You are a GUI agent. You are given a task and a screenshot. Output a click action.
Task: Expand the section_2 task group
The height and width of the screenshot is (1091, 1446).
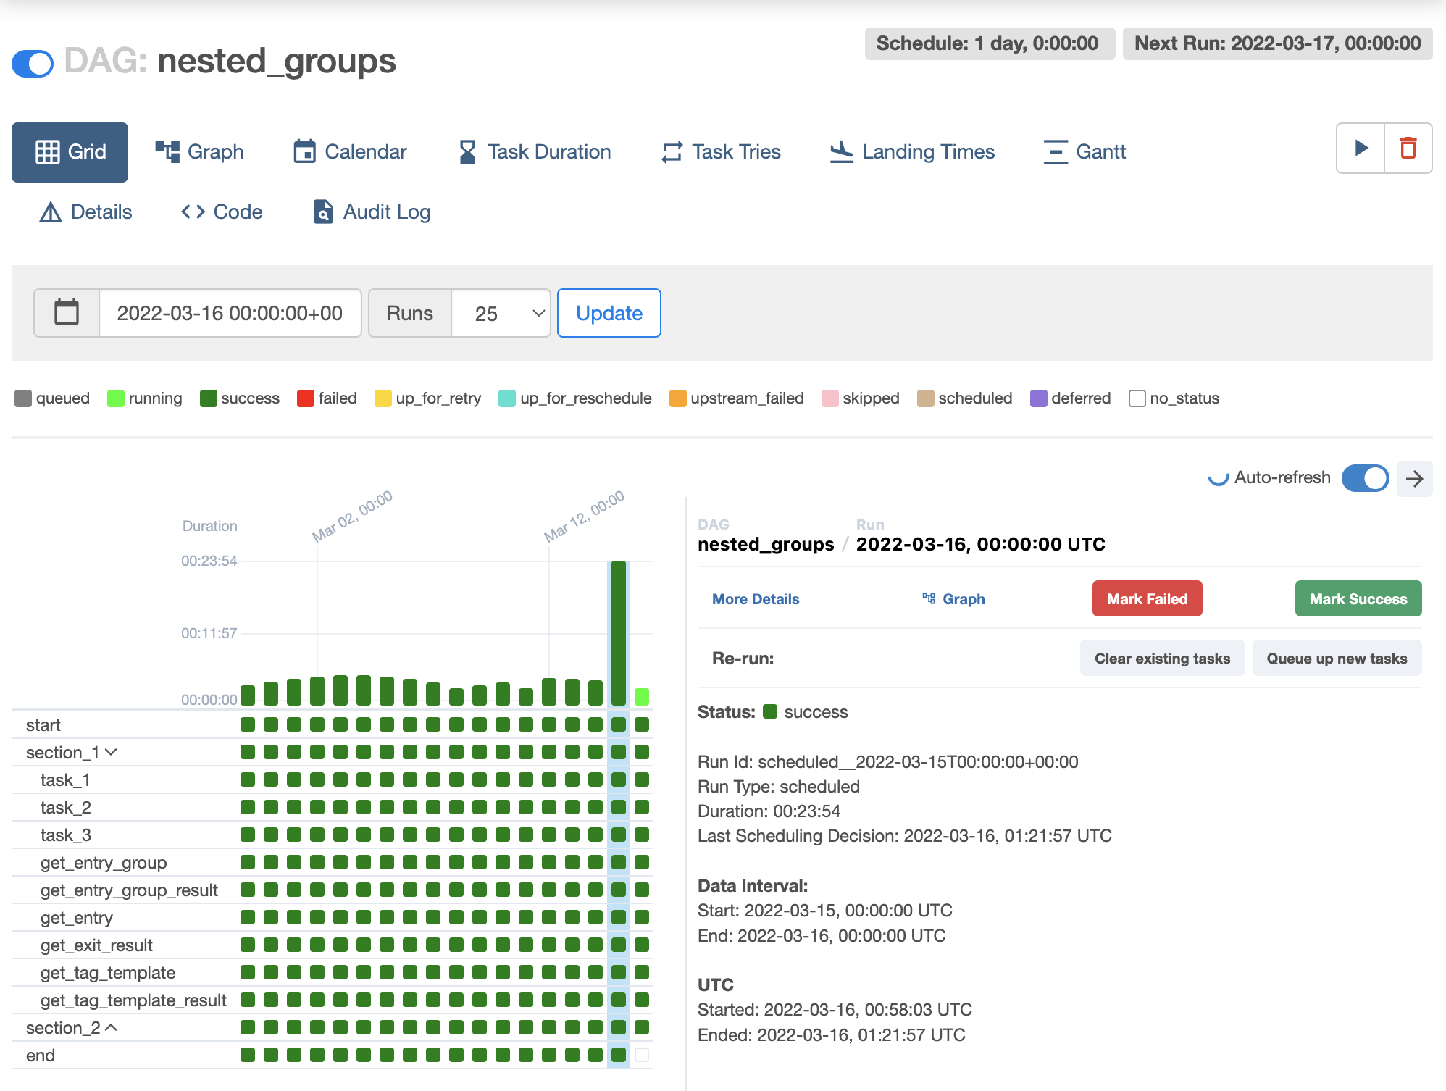coord(111,1027)
